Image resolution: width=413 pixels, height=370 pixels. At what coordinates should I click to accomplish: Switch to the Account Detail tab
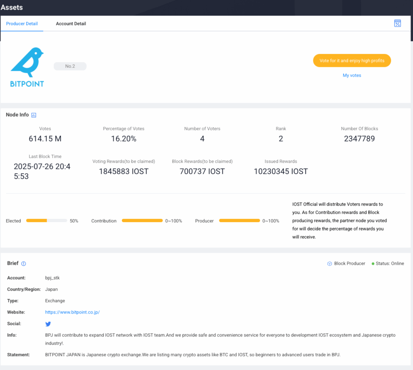coord(71,24)
